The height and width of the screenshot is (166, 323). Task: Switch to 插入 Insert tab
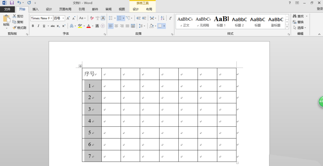tap(36, 9)
